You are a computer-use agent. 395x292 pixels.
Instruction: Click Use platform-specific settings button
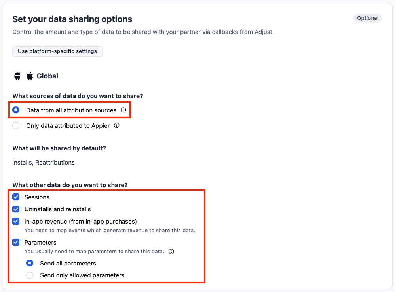point(57,51)
